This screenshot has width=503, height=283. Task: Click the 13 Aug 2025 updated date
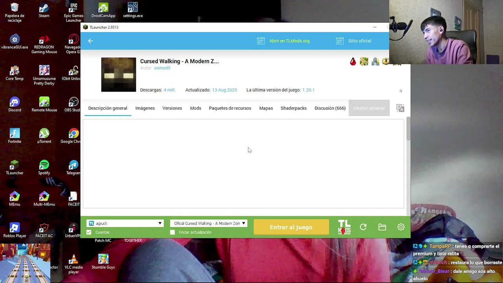click(x=224, y=90)
